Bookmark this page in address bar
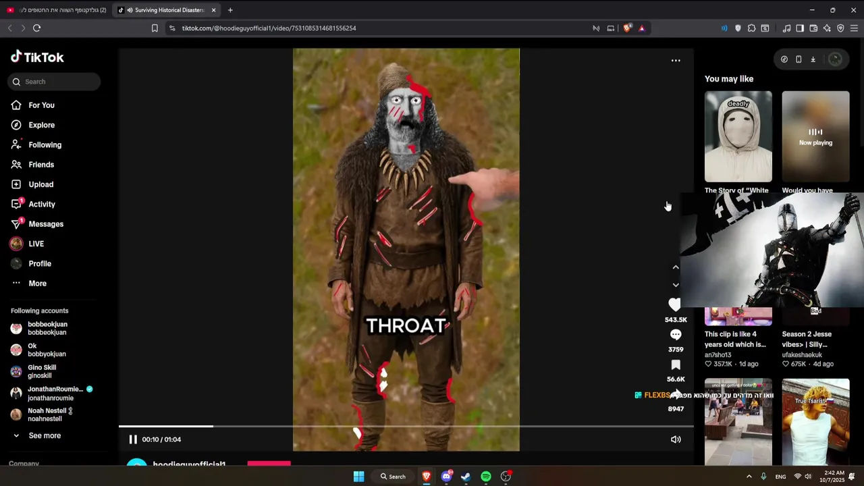 pos(155,28)
